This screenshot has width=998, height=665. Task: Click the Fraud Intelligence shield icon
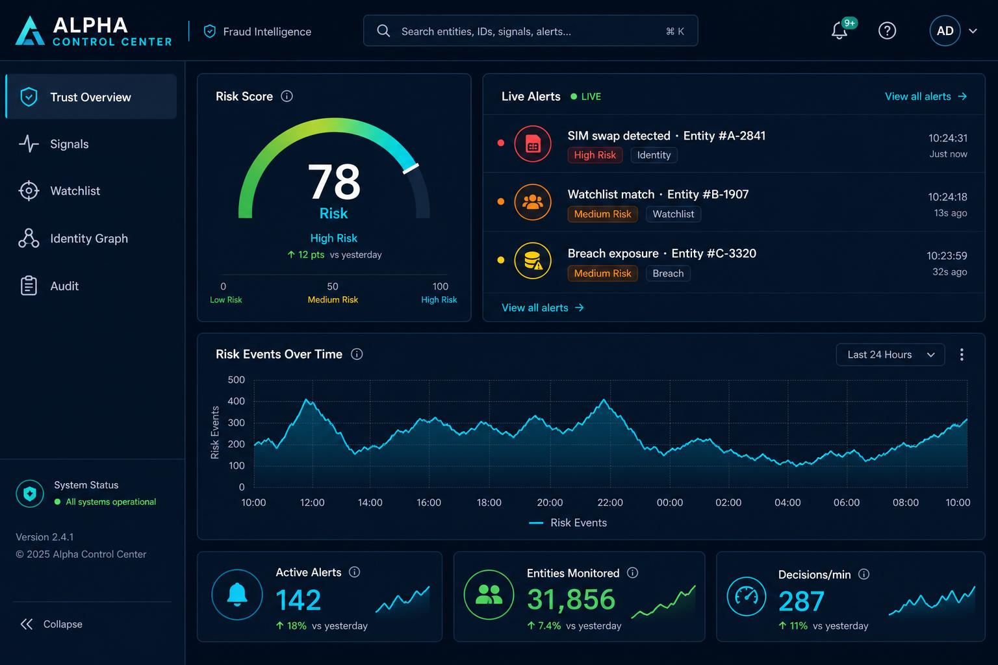209,31
